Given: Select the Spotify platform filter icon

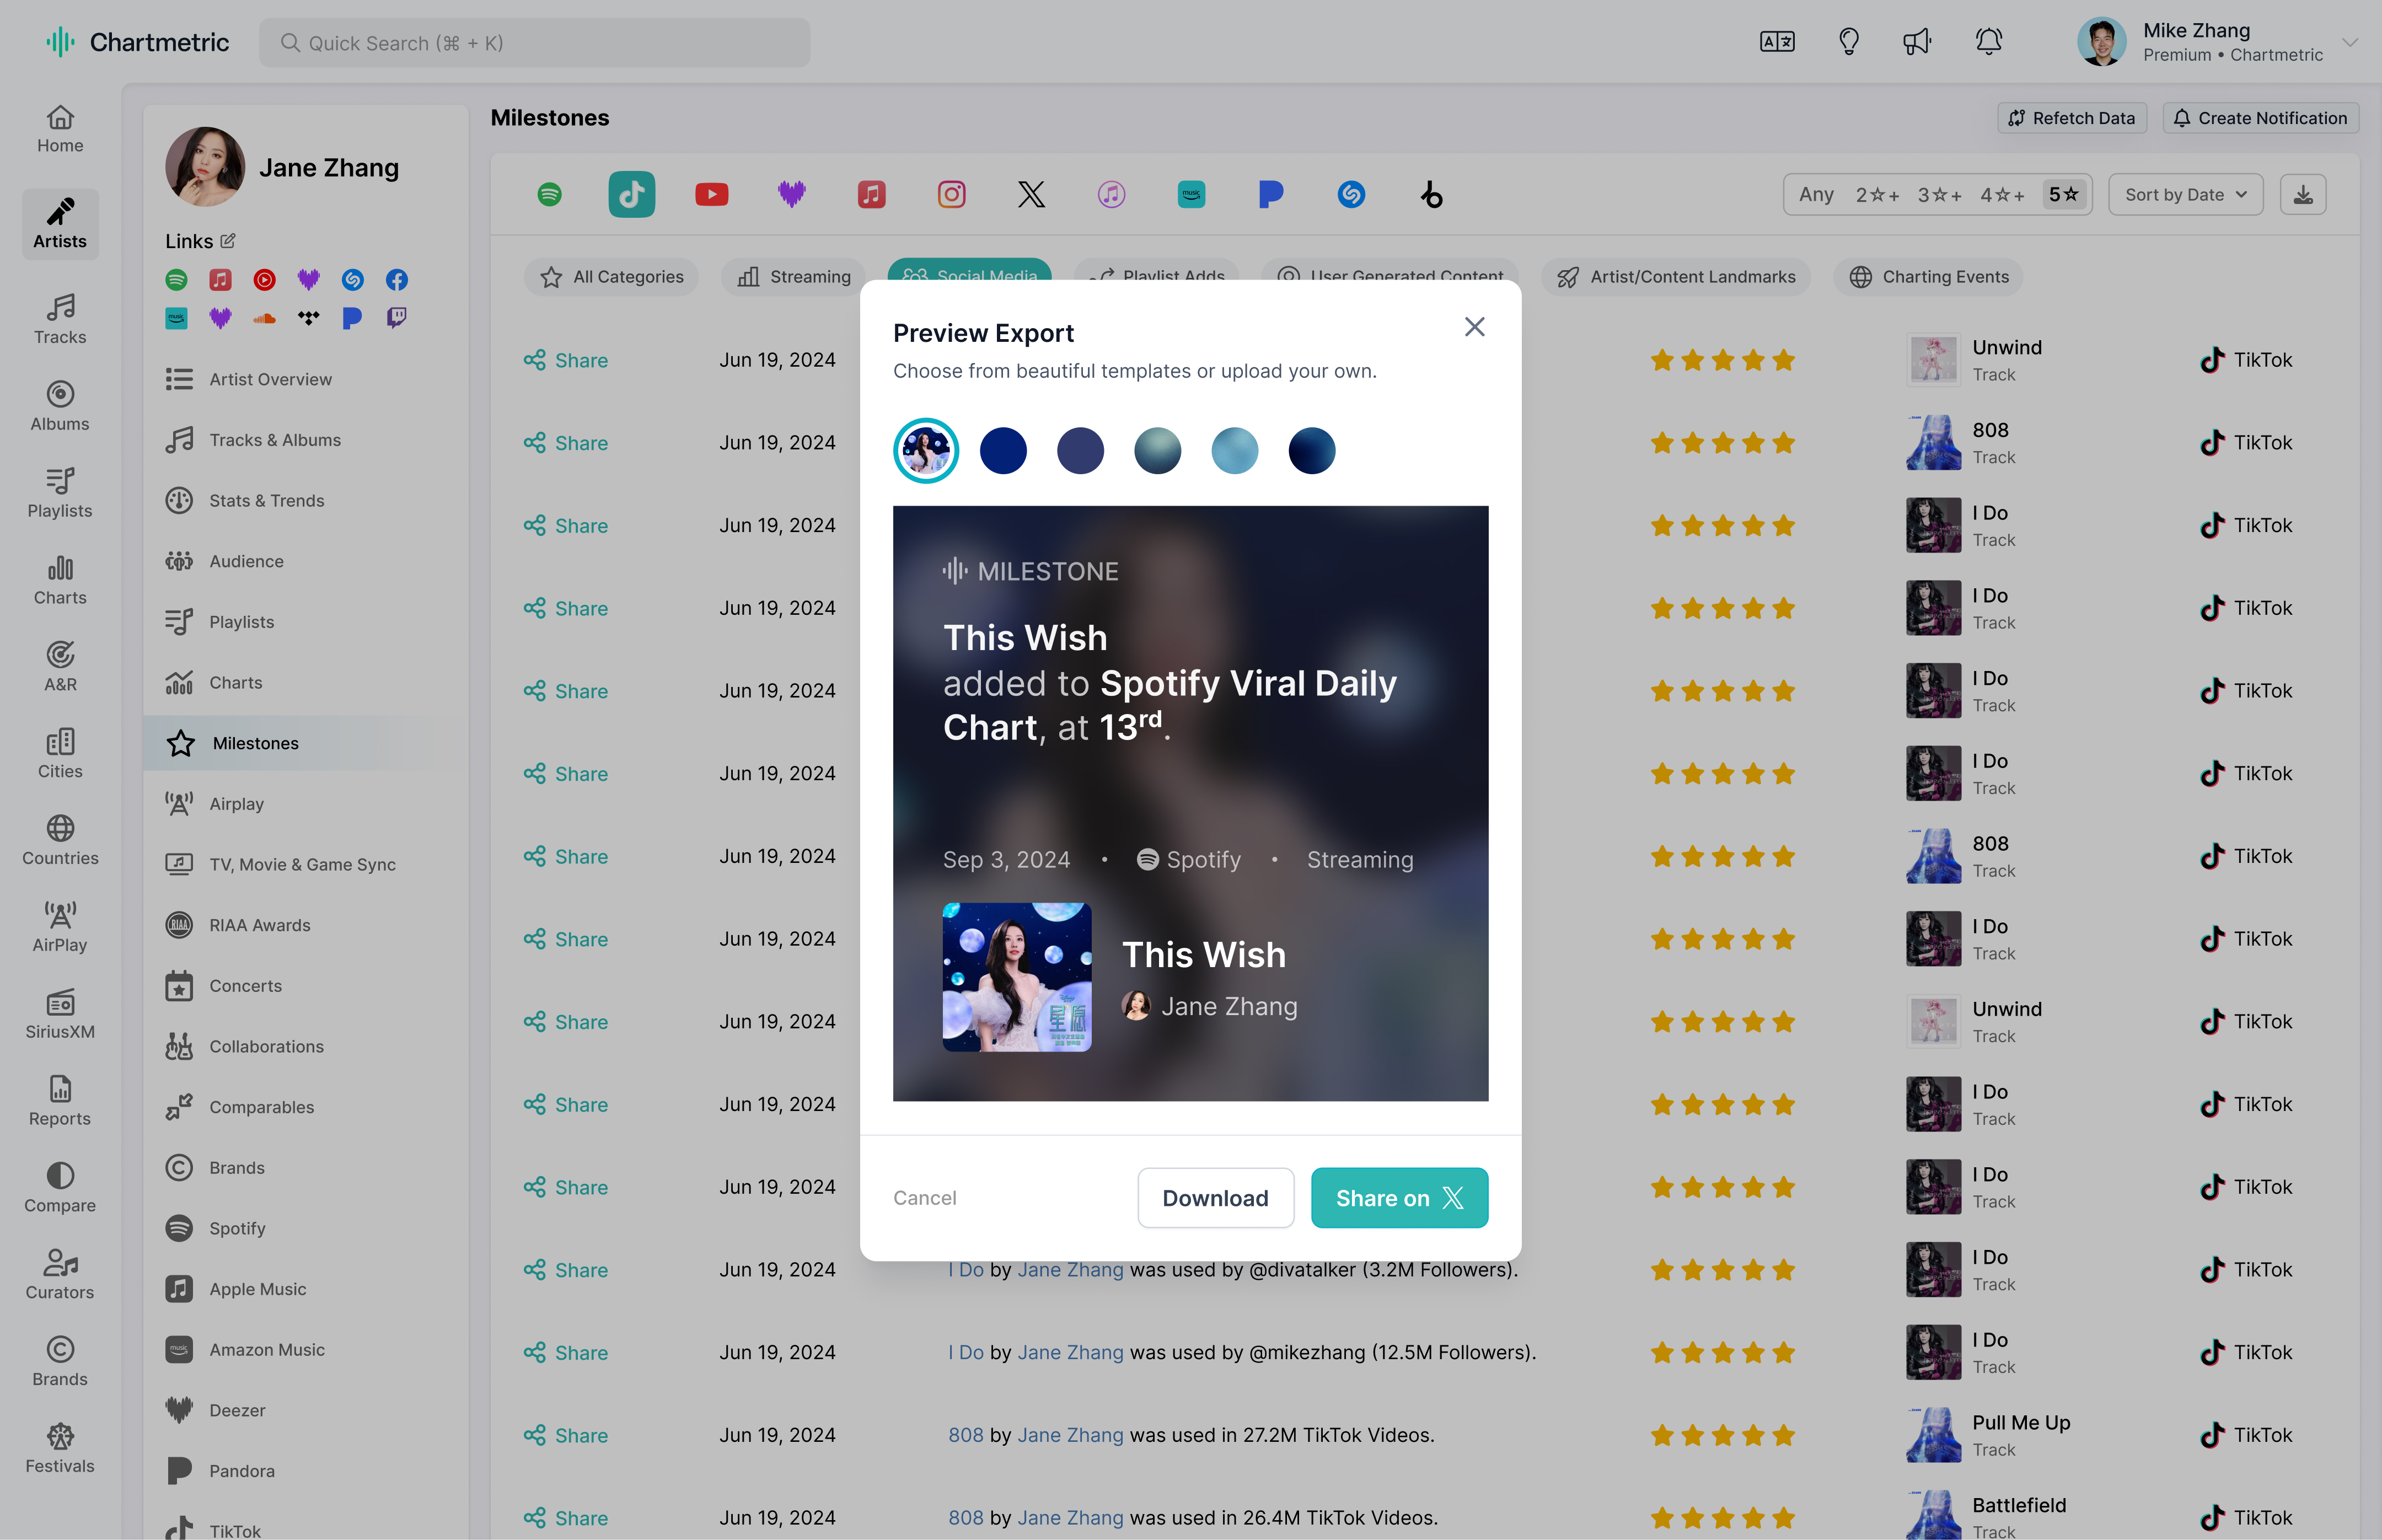Looking at the screenshot, I should click(549, 194).
